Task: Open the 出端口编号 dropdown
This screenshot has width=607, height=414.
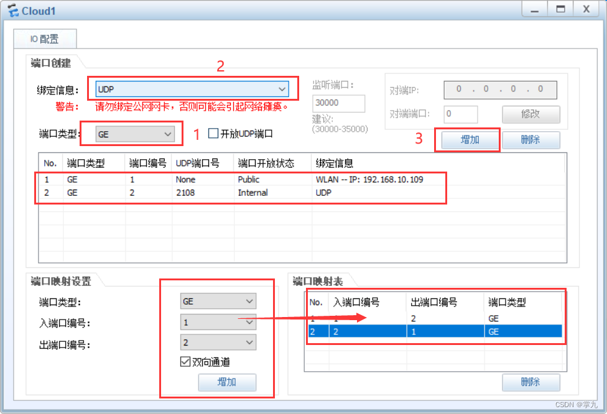Action: tap(218, 343)
